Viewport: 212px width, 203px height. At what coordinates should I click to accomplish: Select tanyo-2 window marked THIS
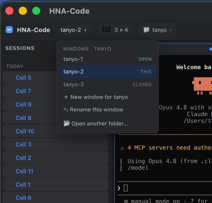(x=108, y=72)
